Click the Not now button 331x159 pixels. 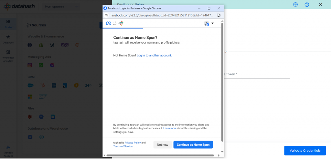pos(163,145)
